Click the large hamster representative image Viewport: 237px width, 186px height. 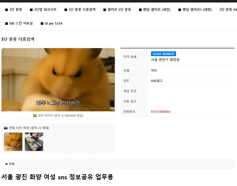(58, 80)
